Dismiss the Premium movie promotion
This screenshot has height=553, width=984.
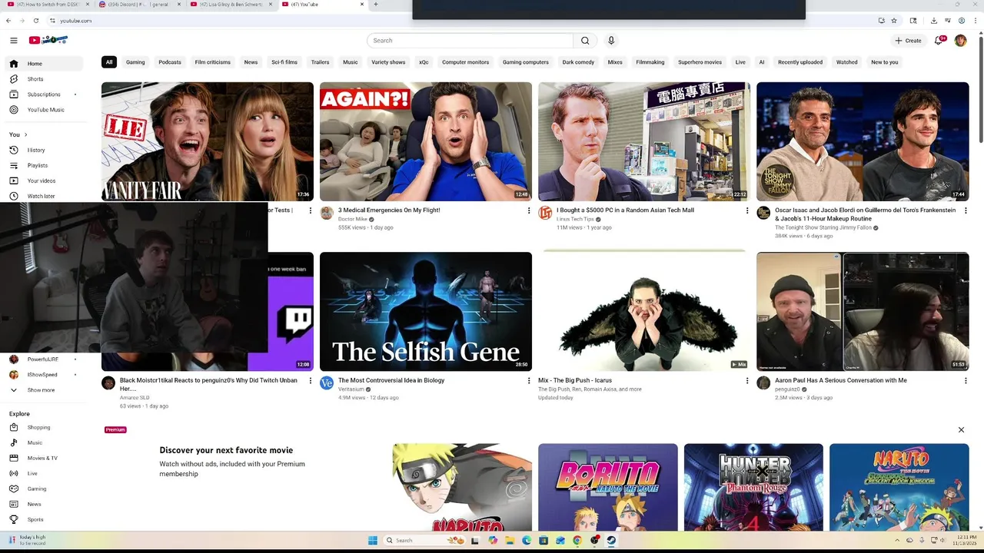click(x=961, y=430)
